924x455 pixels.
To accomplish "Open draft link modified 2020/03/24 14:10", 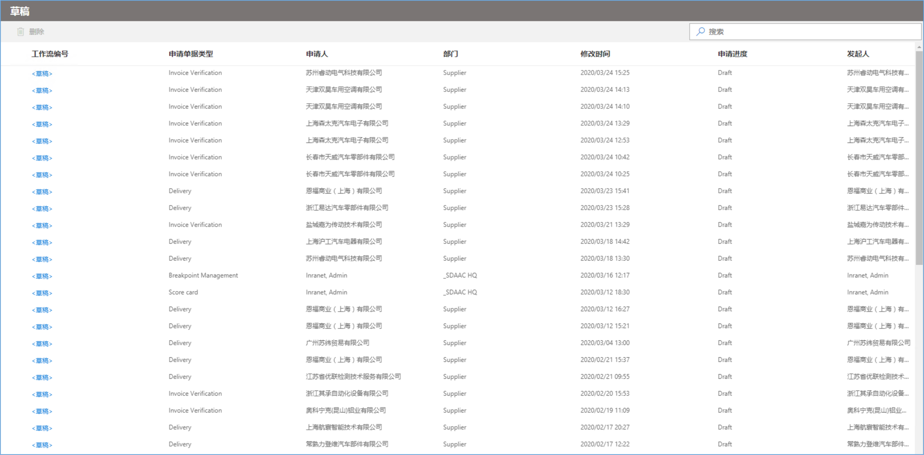I will tap(42, 107).
